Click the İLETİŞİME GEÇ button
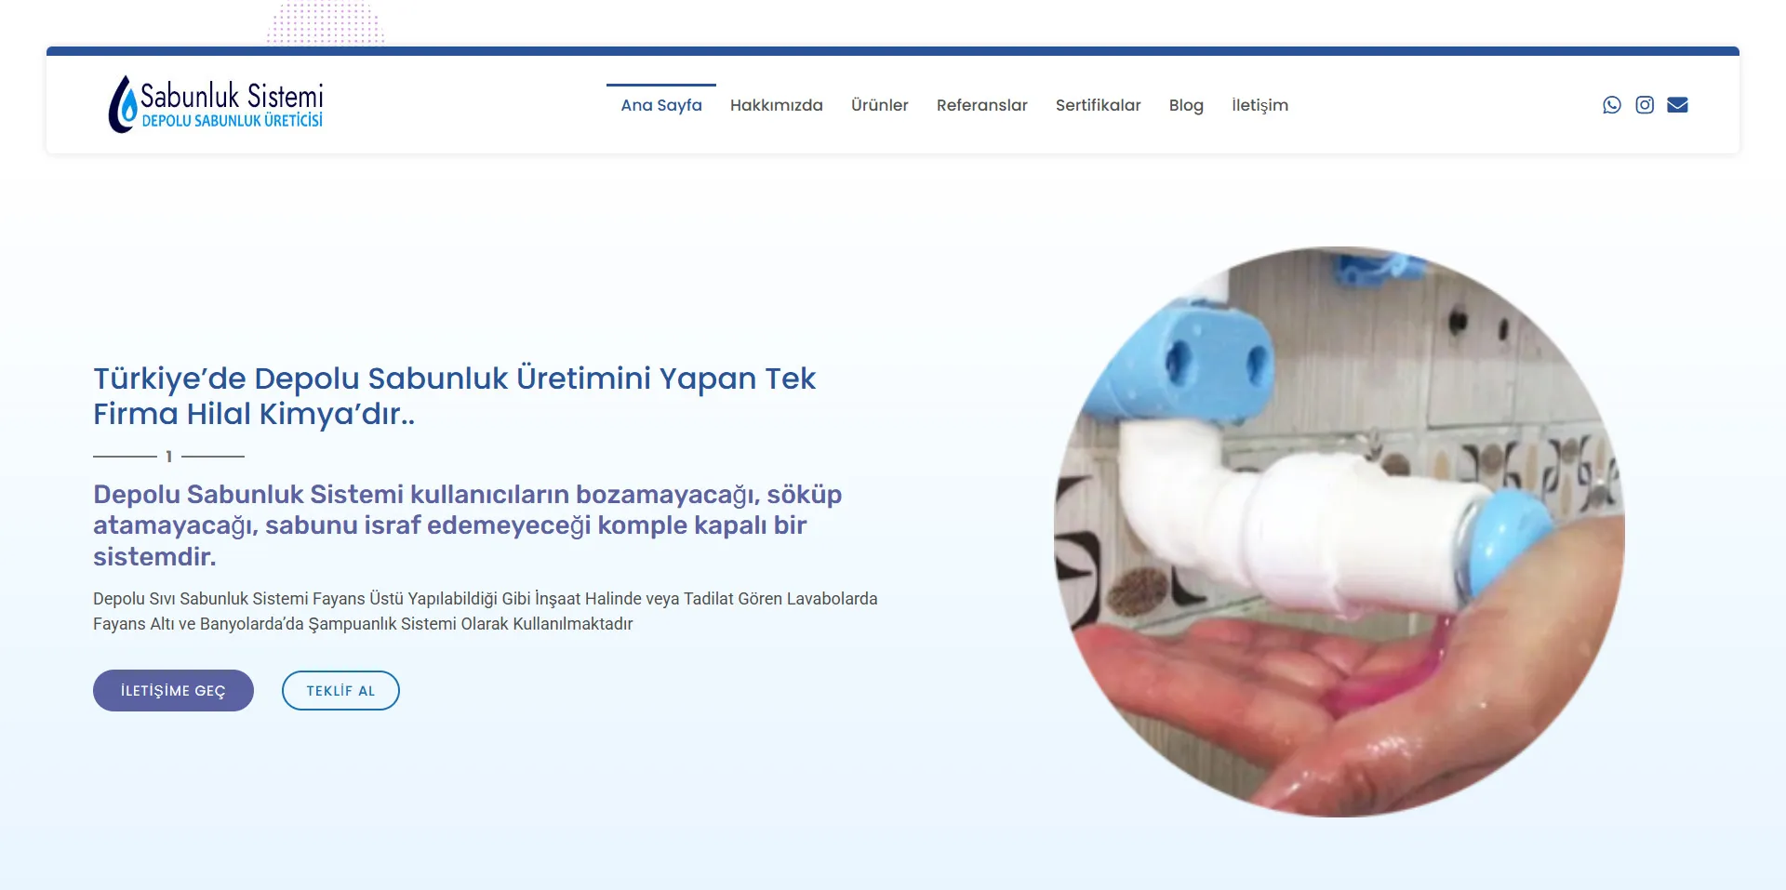This screenshot has width=1786, height=890. point(173,690)
